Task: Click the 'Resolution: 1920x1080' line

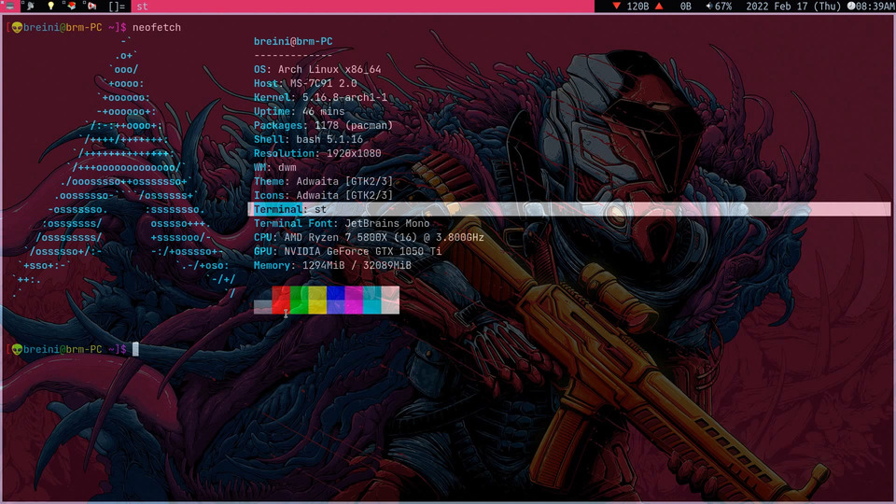Action: click(x=317, y=153)
